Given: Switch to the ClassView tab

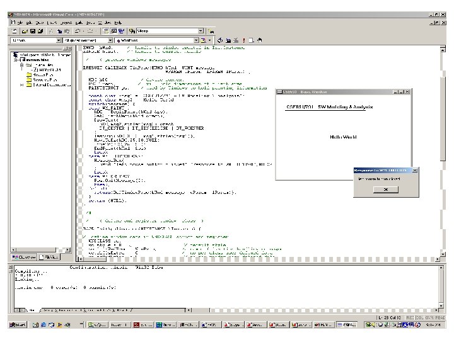Looking at the screenshot, I should (x=24, y=257).
